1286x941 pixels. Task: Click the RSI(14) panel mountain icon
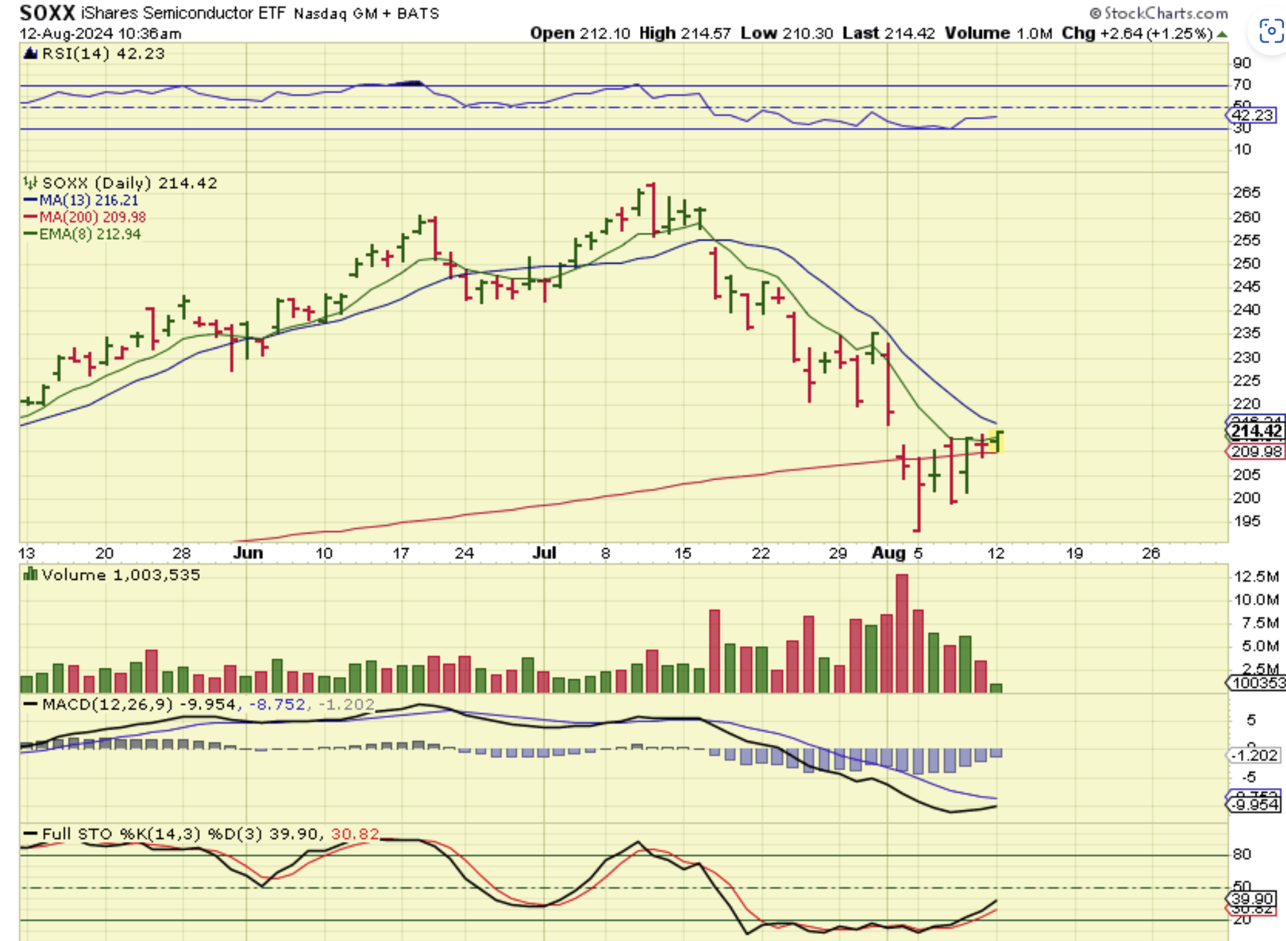(30, 54)
